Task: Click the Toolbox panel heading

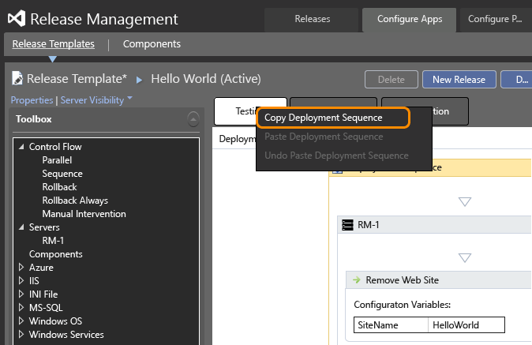Action: (x=34, y=119)
